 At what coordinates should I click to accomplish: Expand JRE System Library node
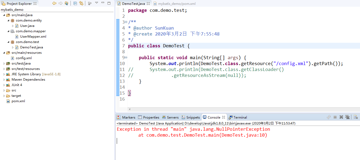pyautogui.click(x=4, y=74)
